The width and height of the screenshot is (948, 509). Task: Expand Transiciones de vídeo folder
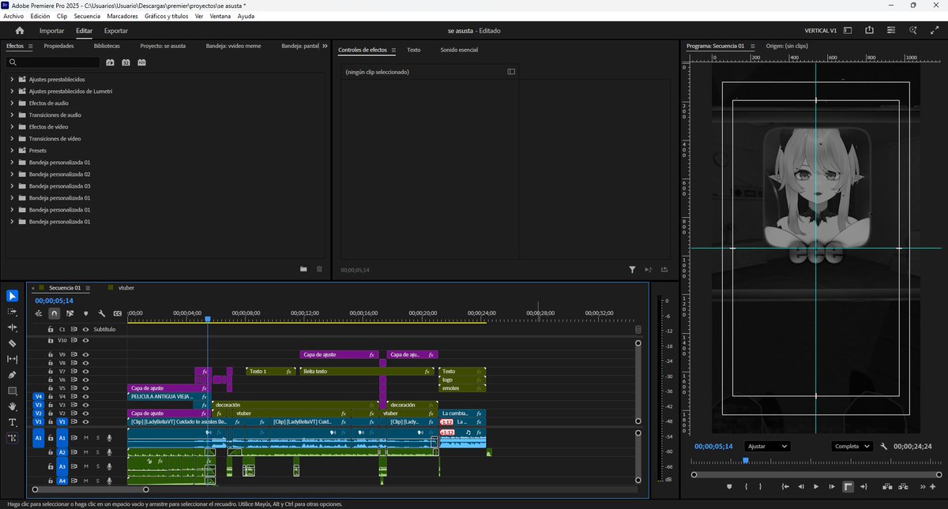[x=13, y=139]
